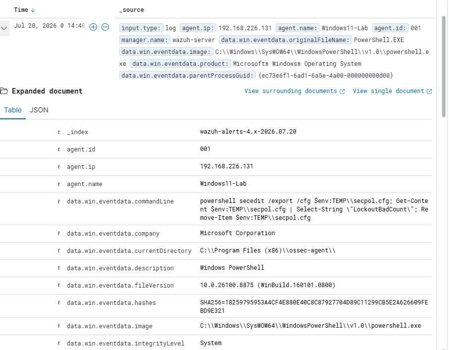Click the parentProcessGuid badge in _source
Image resolution: width=449 pixels, height=350 pixels.
point(188,75)
